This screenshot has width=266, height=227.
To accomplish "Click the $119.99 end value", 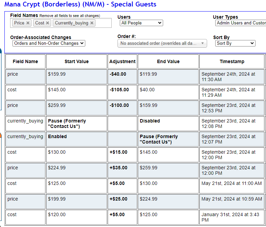I will click(x=148, y=74).
